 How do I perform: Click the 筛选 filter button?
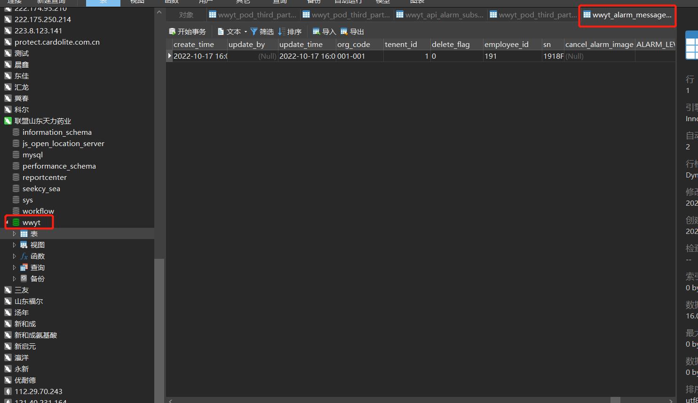(x=262, y=31)
